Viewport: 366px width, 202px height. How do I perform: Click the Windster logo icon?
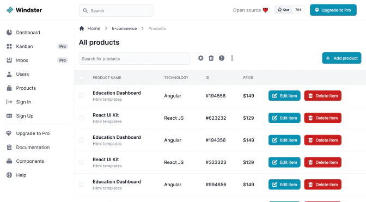[x=10, y=10]
